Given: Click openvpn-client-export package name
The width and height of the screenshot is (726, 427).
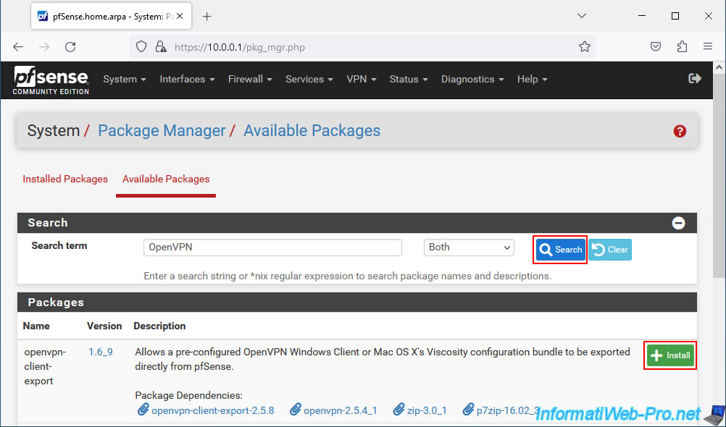Looking at the screenshot, I should coord(45,366).
